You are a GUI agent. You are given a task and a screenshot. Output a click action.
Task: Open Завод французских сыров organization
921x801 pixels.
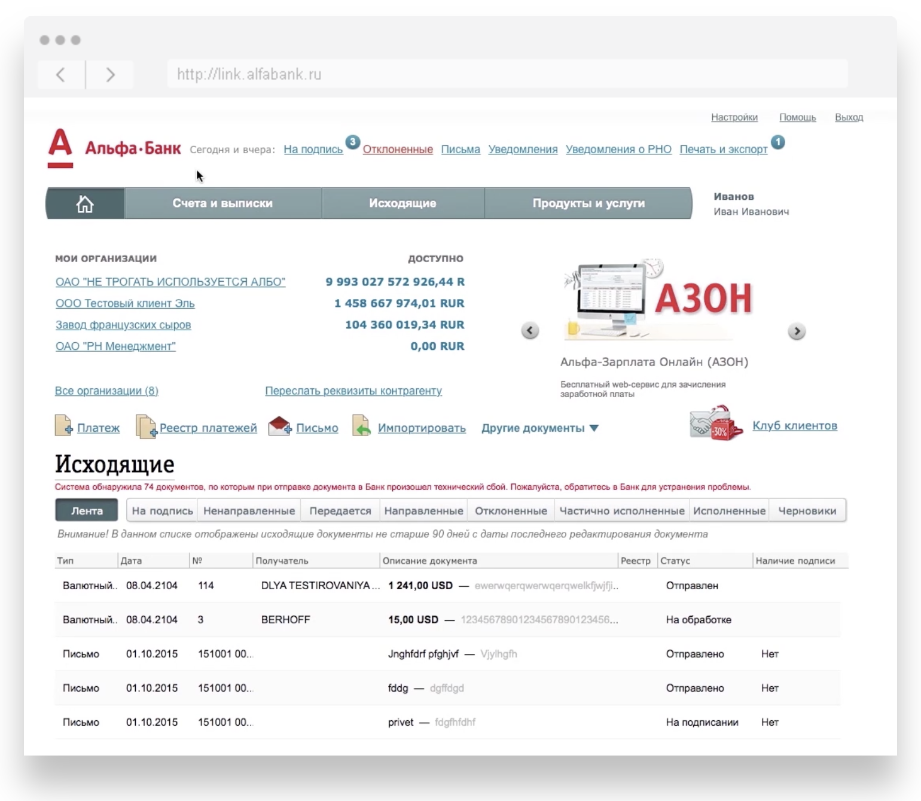click(x=123, y=325)
